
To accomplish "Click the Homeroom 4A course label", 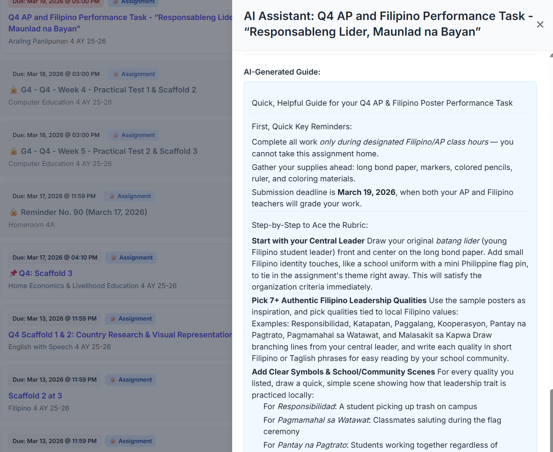I will [31, 225].
